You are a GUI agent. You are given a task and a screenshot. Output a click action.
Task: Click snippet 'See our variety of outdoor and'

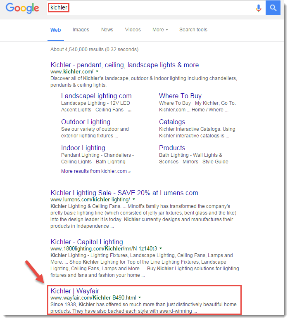(95, 129)
